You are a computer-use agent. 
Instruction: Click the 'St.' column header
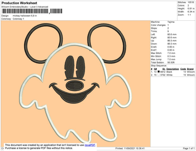click(x=164, y=69)
